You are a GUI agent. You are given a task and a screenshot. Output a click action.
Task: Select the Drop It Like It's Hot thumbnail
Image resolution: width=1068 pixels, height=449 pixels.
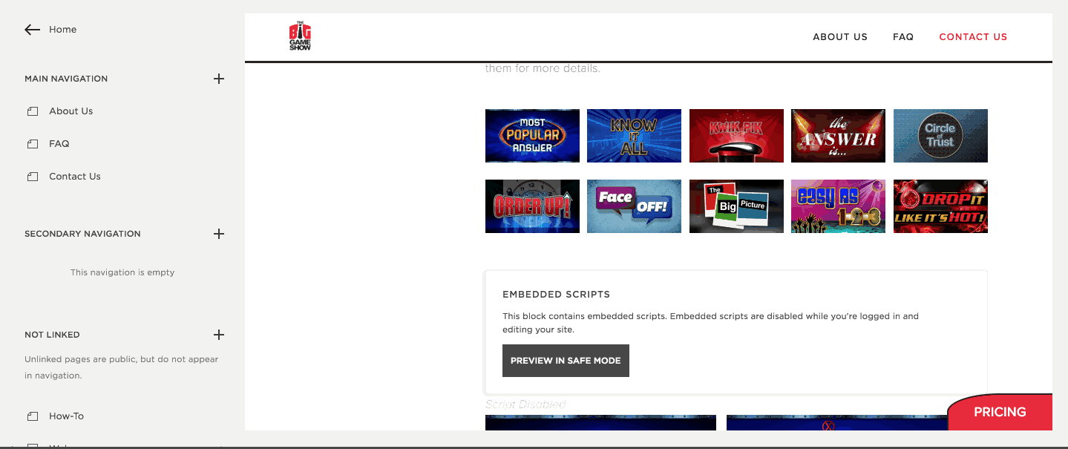940,206
